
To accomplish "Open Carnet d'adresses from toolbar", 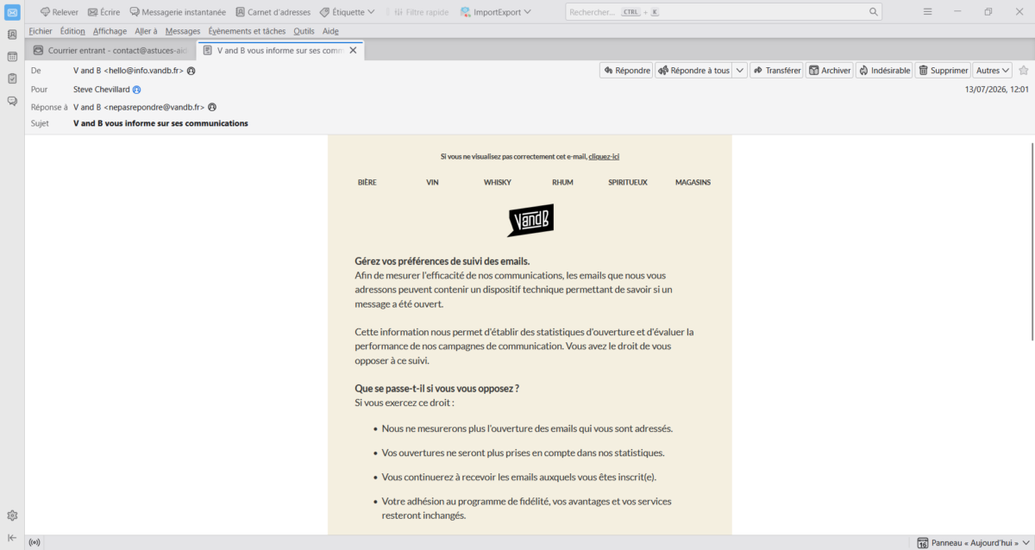I will coord(273,12).
